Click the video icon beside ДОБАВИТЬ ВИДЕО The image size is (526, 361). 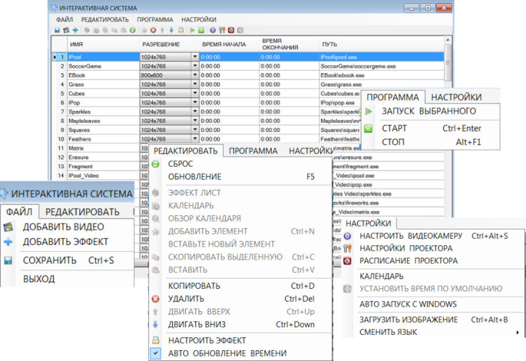pyautogui.click(x=7, y=227)
